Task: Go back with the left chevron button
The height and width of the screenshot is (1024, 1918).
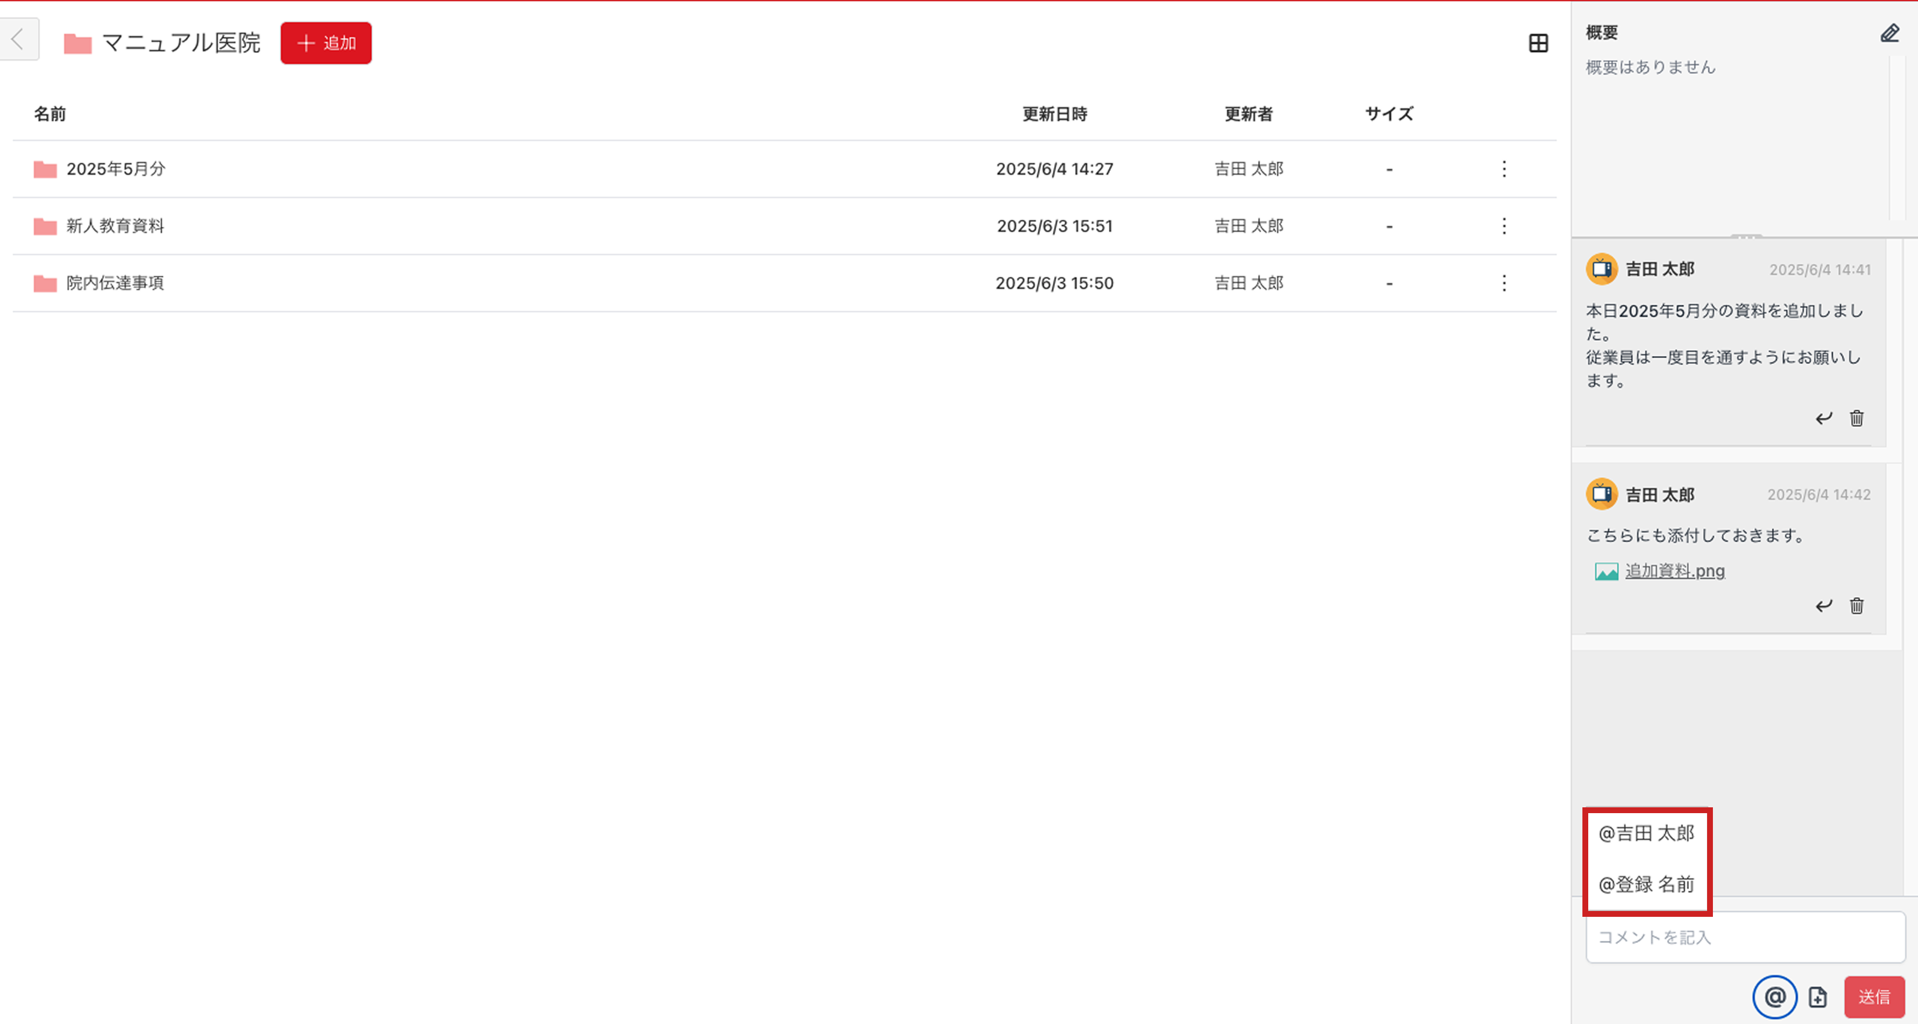Action: (x=19, y=40)
